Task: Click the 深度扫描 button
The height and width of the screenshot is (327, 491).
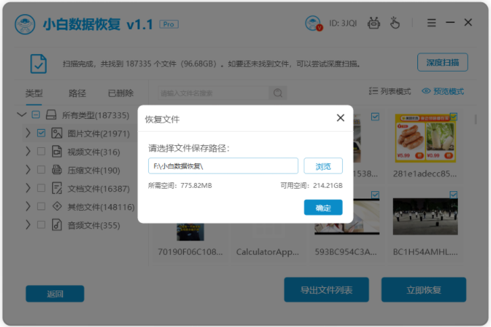Action: (x=442, y=63)
